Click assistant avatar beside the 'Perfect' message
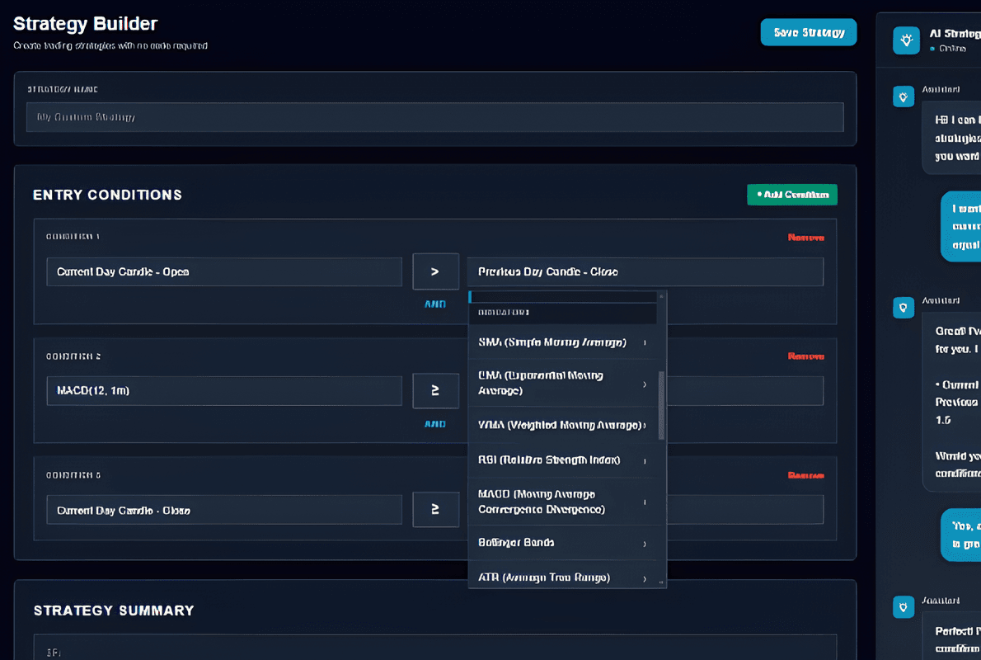The image size is (981, 660). coord(903,607)
